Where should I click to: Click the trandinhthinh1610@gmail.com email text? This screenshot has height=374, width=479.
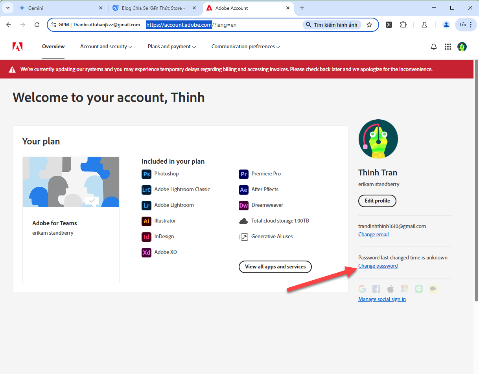[392, 226]
